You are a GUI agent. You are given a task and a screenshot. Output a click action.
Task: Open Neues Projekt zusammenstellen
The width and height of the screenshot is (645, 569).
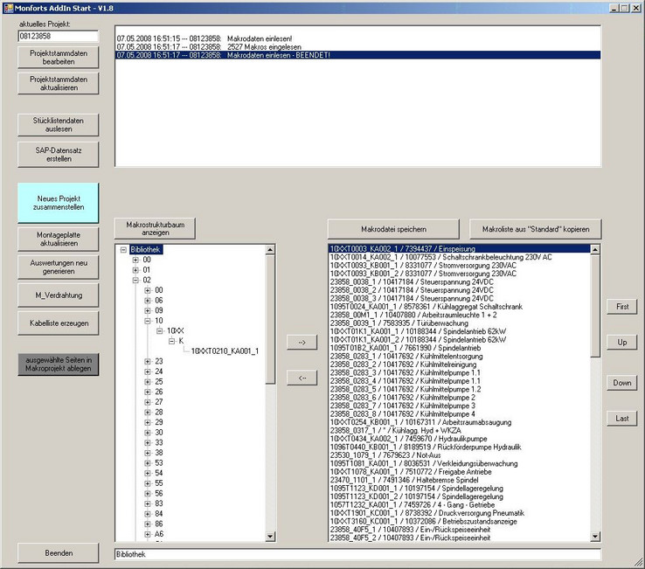click(x=58, y=204)
